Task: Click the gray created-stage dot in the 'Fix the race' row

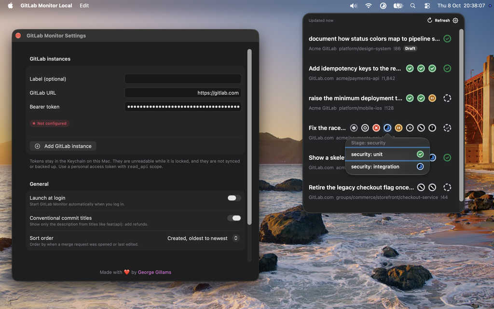Action: [354, 127]
